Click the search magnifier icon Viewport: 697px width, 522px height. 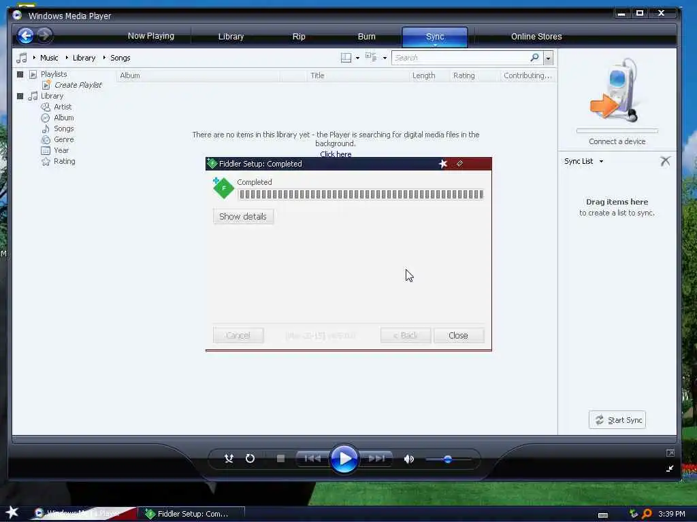pos(535,57)
